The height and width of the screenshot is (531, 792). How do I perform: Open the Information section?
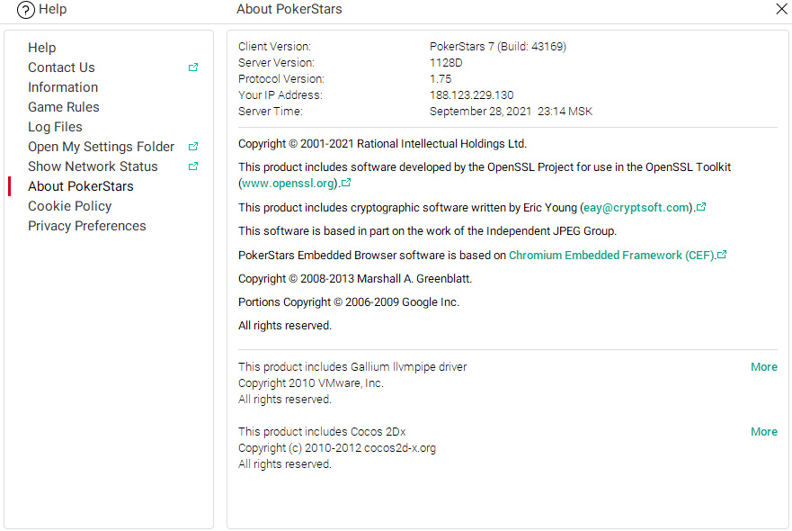[x=63, y=87]
